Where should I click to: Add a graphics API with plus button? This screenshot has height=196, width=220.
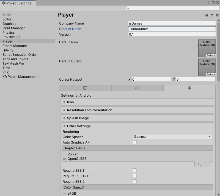tap(199, 164)
